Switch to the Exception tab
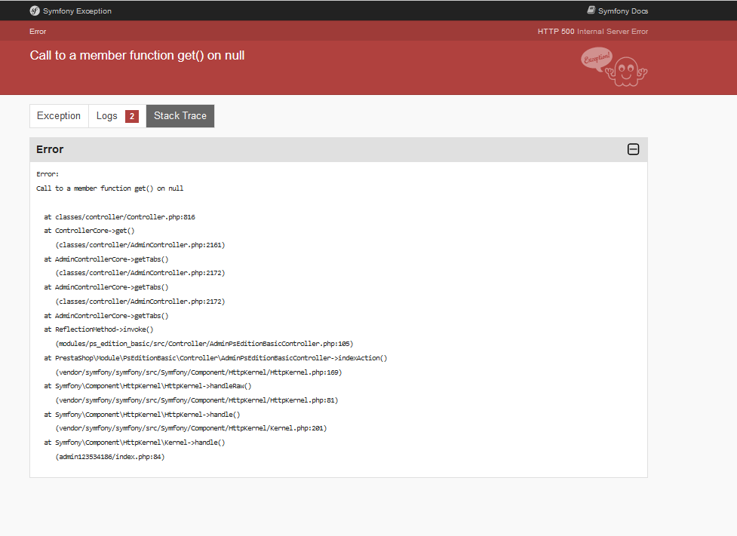737x536 pixels. pos(59,116)
